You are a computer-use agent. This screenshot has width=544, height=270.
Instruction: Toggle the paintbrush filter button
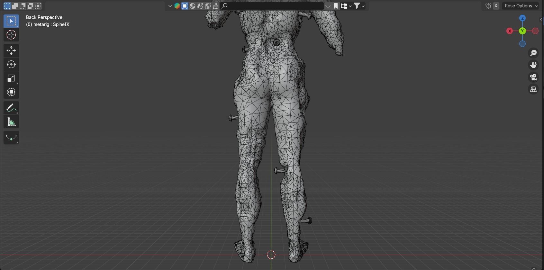coord(215,6)
